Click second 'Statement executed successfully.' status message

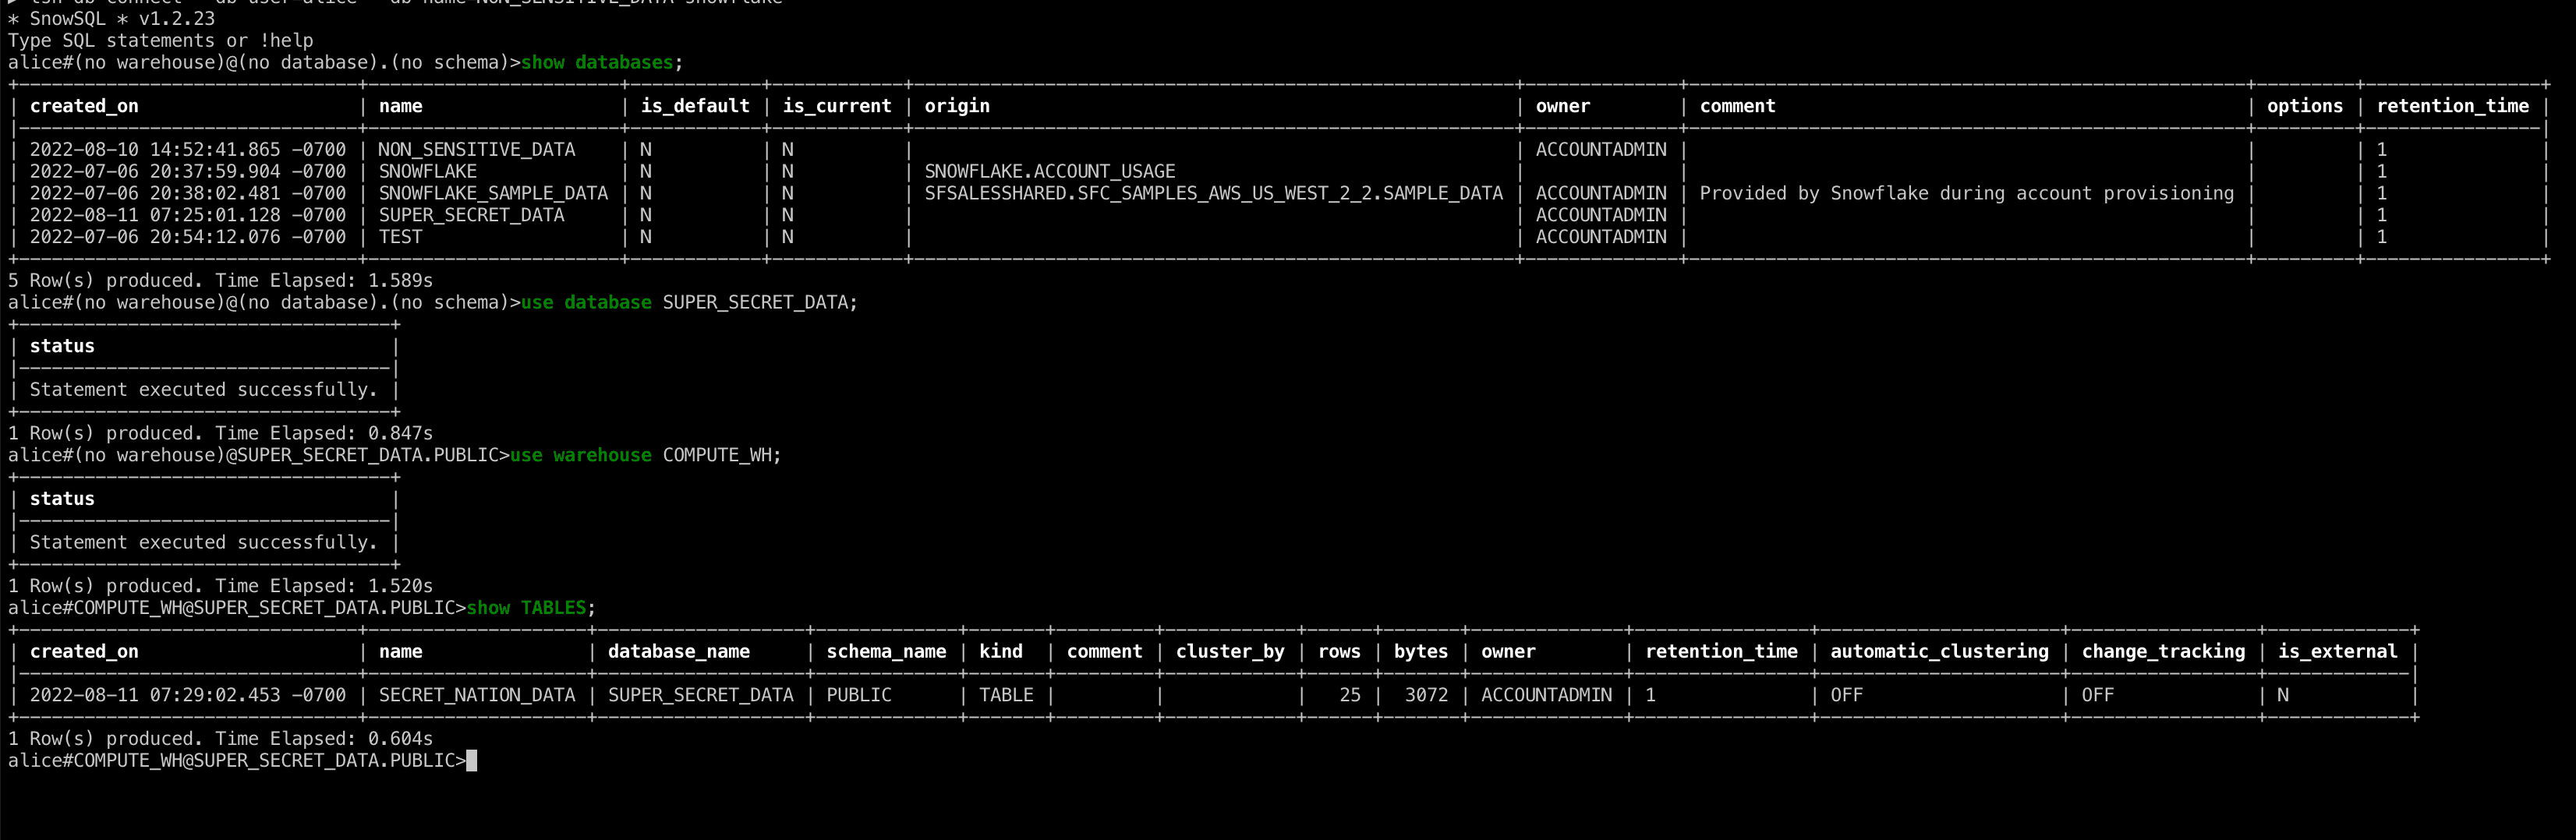point(203,543)
